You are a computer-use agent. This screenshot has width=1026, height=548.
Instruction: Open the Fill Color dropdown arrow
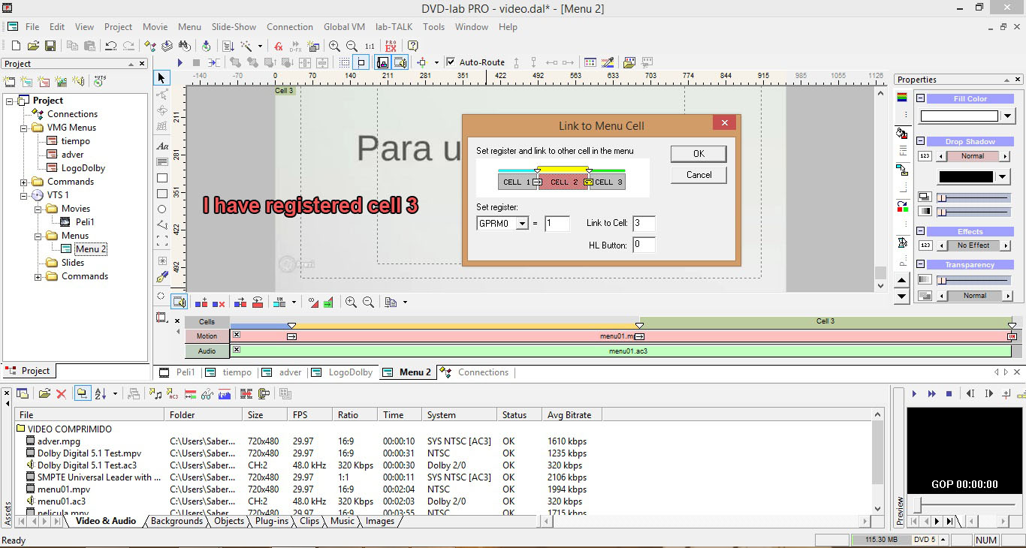pos(1008,116)
